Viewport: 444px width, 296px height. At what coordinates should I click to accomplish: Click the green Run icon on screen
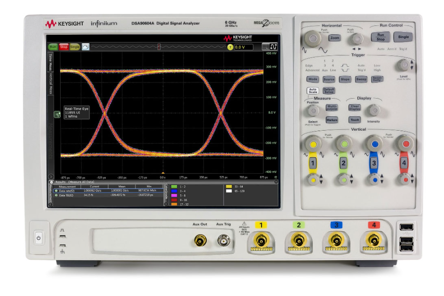[x=54, y=47]
